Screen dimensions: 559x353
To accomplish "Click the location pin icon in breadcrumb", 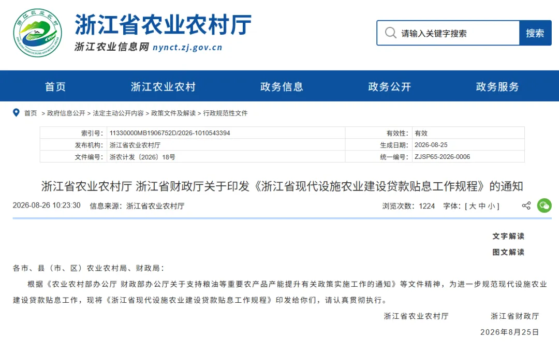I will pos(16,113).
